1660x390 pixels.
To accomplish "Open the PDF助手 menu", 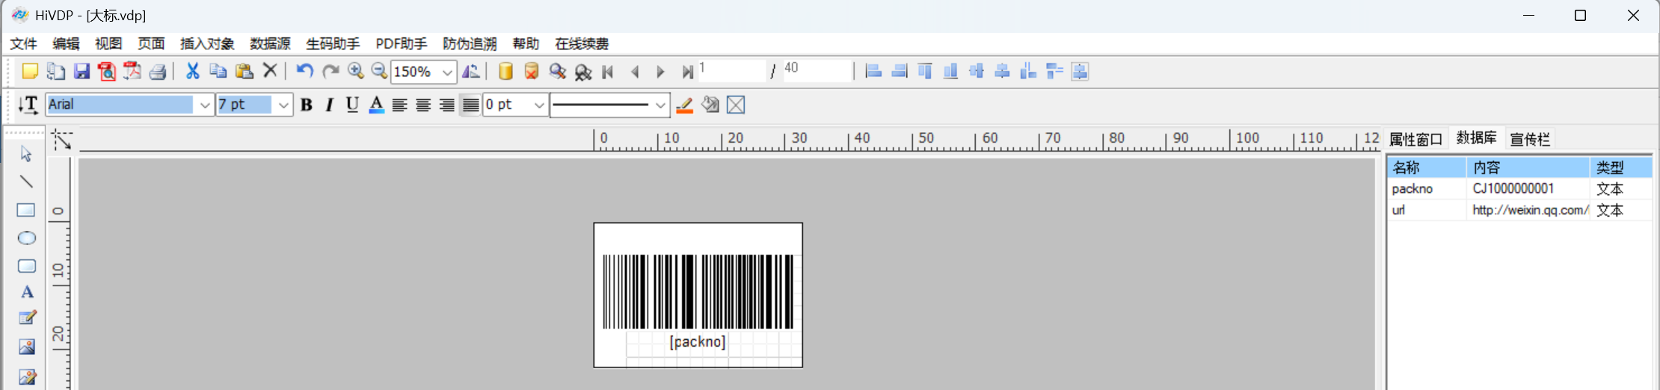I will [402, 44].
